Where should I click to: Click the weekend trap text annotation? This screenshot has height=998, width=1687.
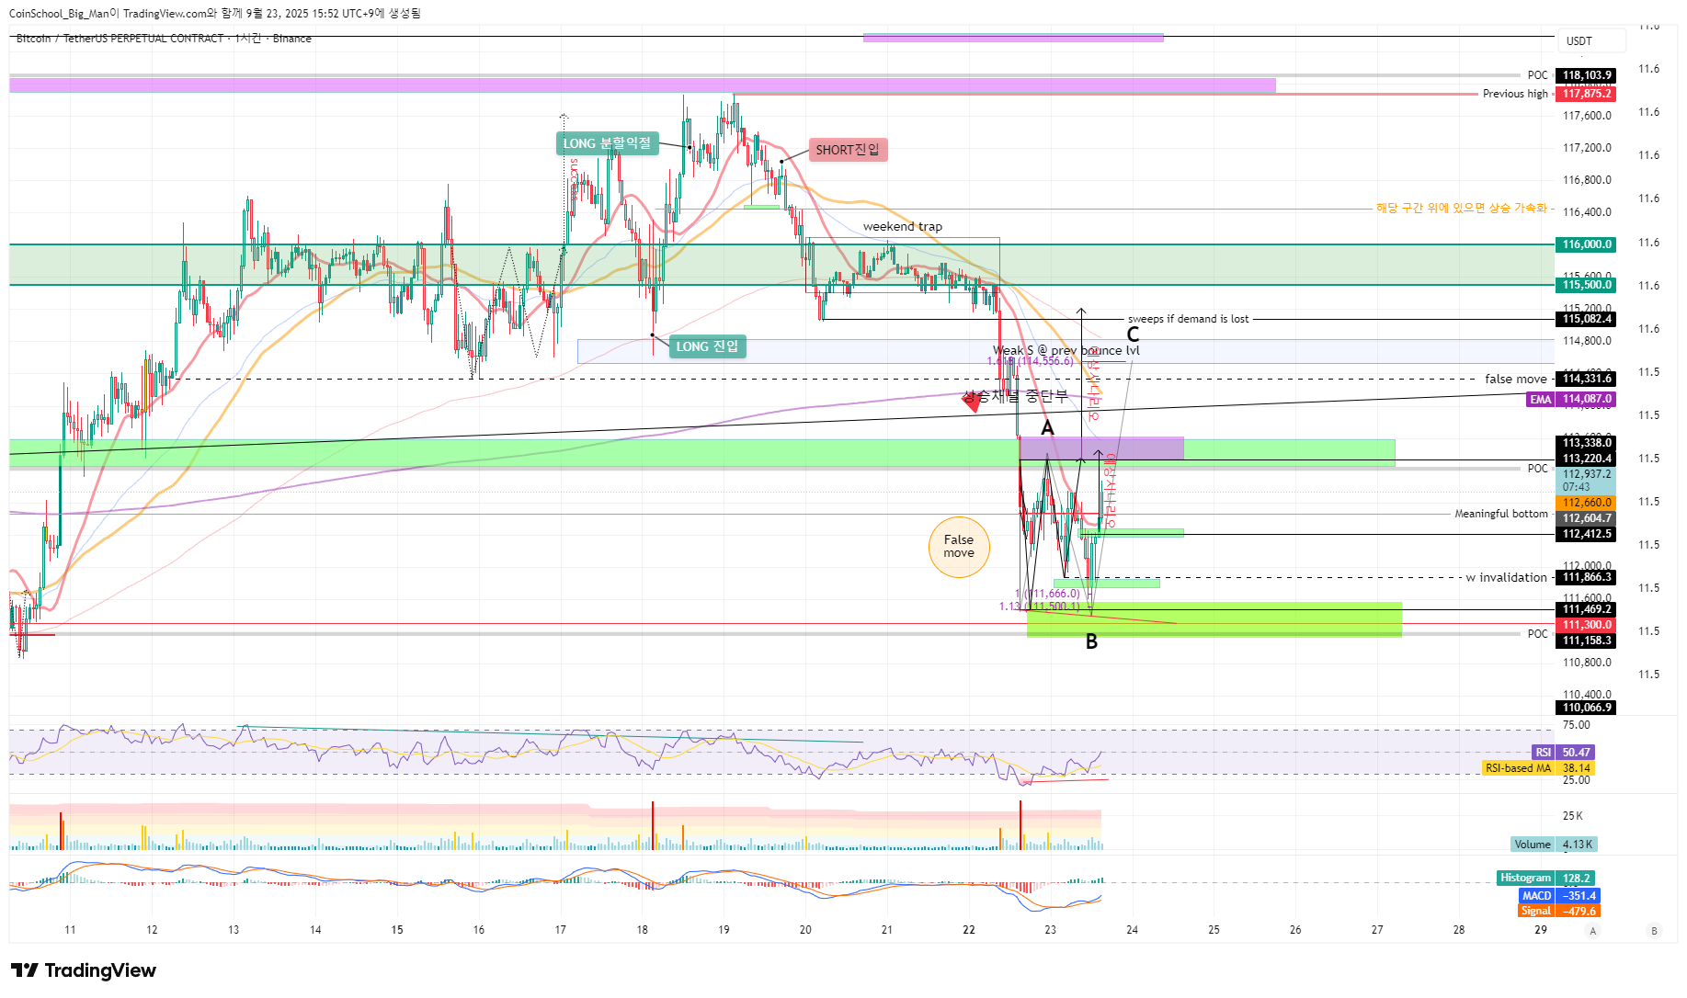tap(902, 227)
